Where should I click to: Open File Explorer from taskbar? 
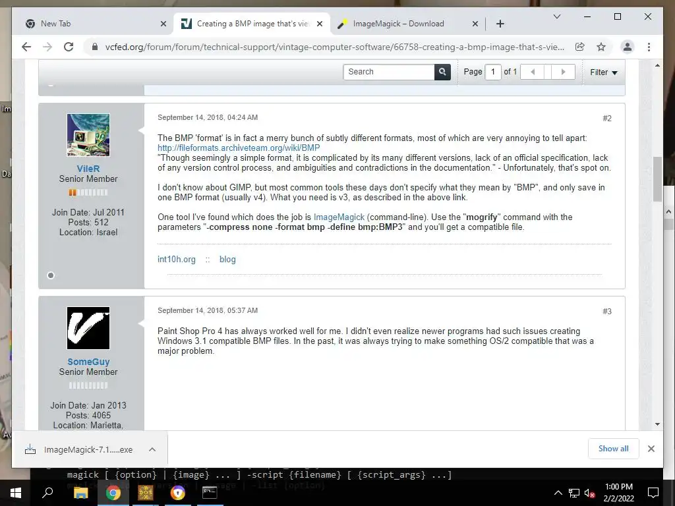click(x=80, y=493)
